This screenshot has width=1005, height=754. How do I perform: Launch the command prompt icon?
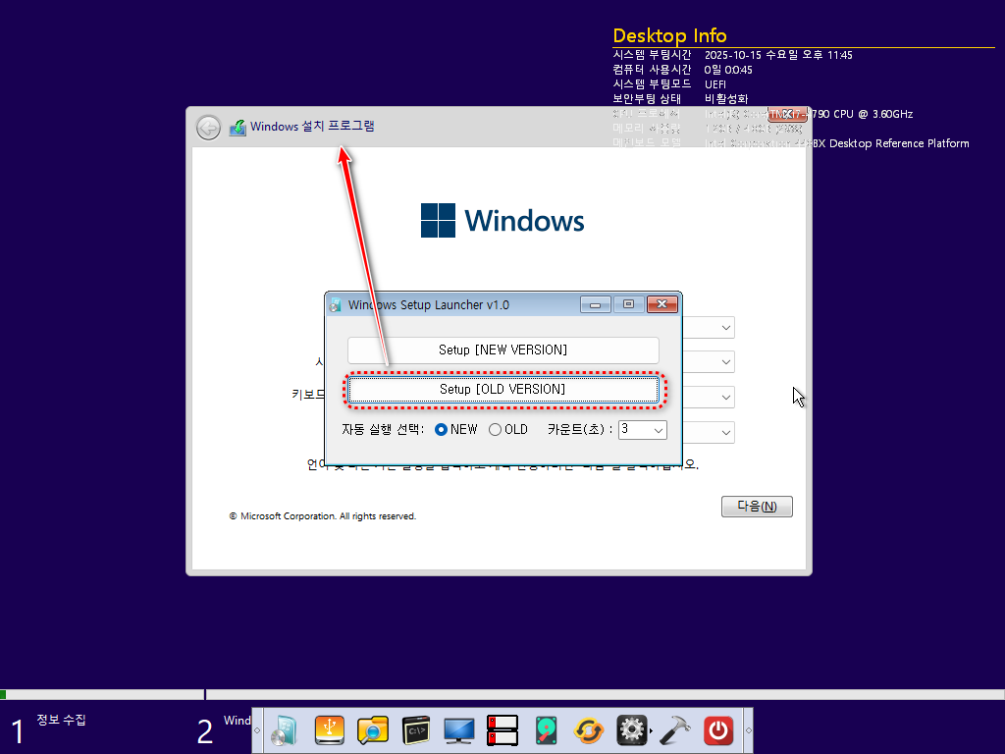tap(416, 730)
